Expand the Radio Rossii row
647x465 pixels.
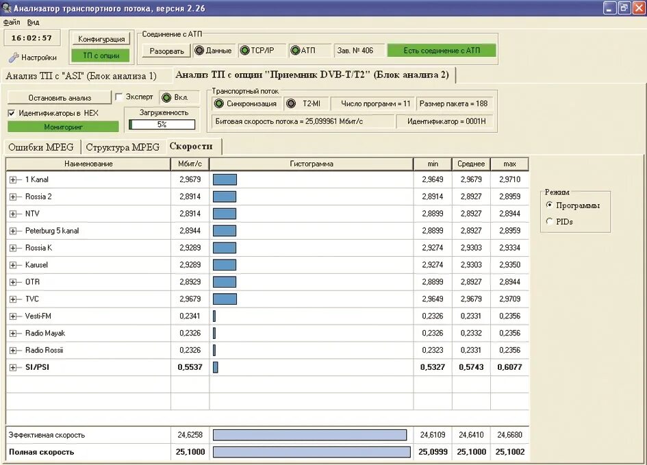pos(13,351)
